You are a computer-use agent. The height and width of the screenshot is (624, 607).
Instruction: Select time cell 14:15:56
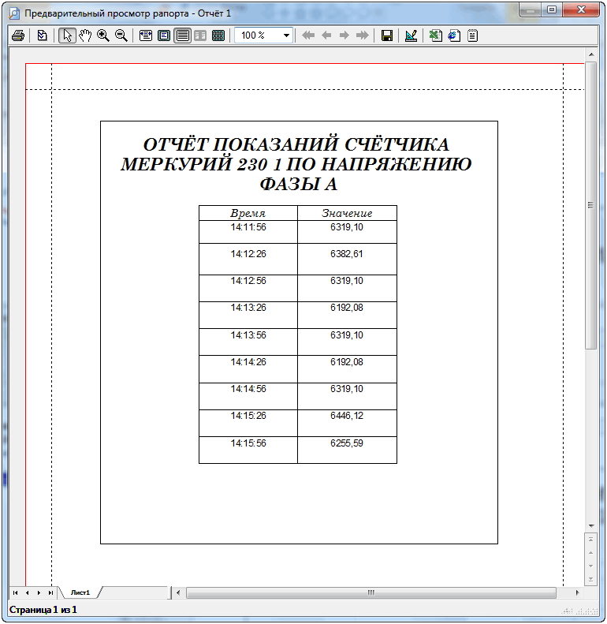248,450
